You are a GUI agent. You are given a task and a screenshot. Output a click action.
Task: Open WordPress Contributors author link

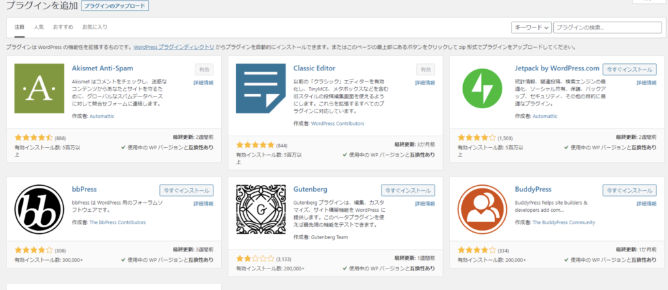(x=338, y=124)
